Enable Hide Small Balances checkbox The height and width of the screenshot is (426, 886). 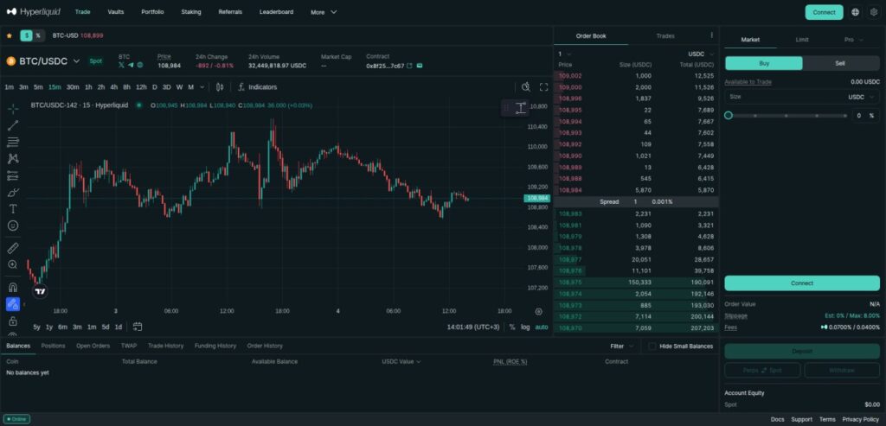[652, 346]
